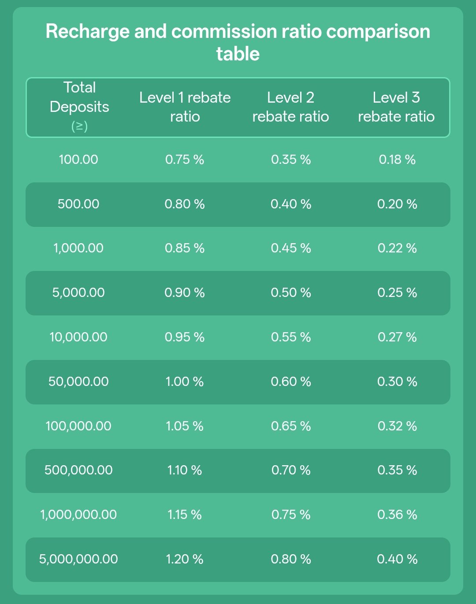Click the Level 3 rebate ratio header
Screen dimensions: 476x604
(396, 107)
